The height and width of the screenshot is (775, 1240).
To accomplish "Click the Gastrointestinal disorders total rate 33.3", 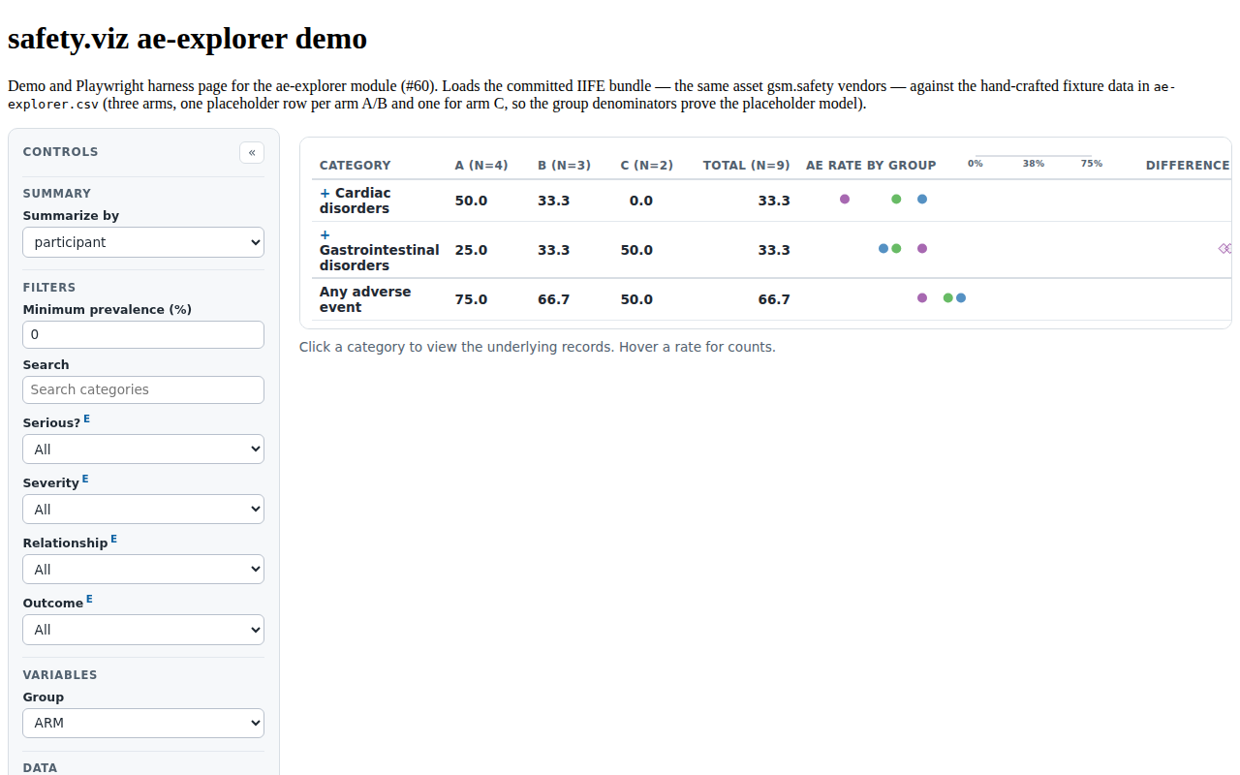I will (x=774, y=250).
